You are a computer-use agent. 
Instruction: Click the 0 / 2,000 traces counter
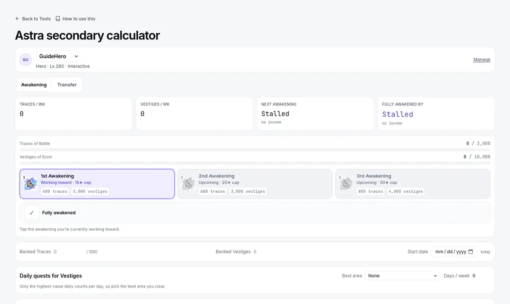tap(478, 144)
